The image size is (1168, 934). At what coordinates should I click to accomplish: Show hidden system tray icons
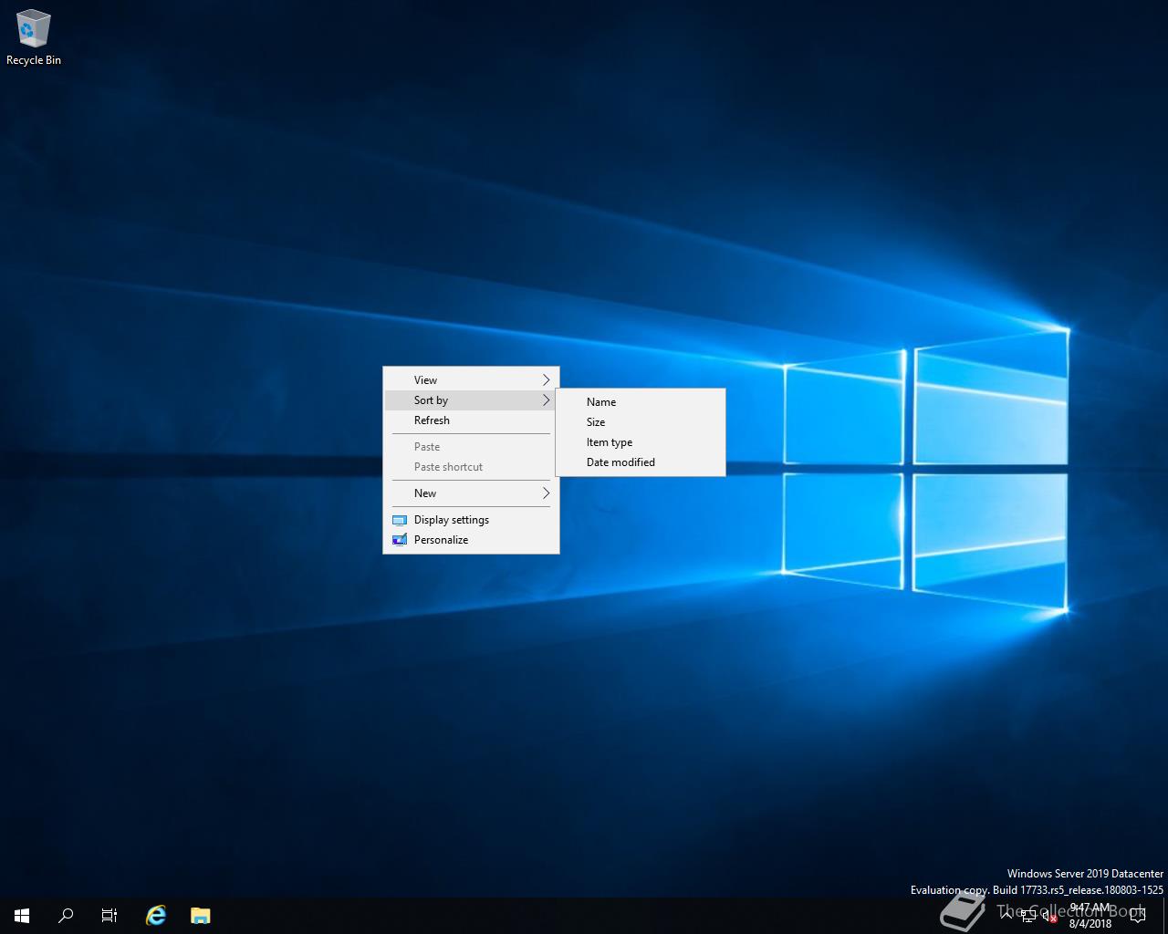click(1006, 915)
